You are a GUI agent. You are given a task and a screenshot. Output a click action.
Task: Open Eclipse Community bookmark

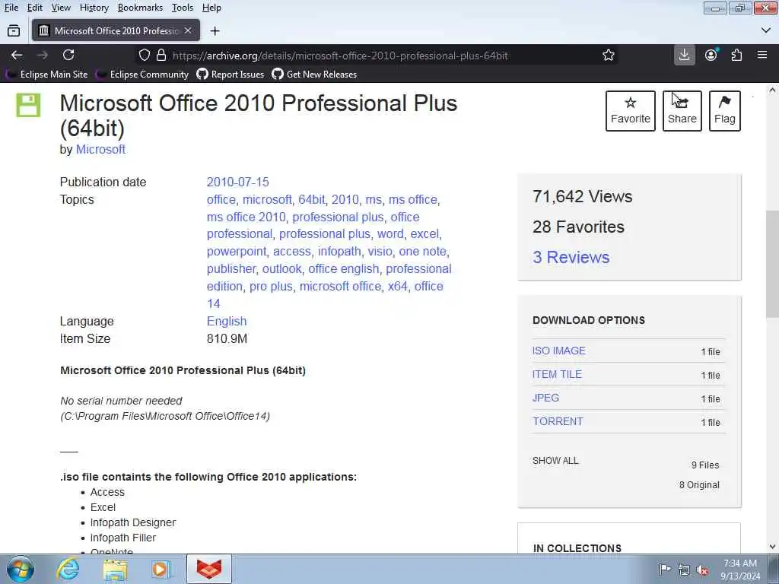[x=142, y=75]
